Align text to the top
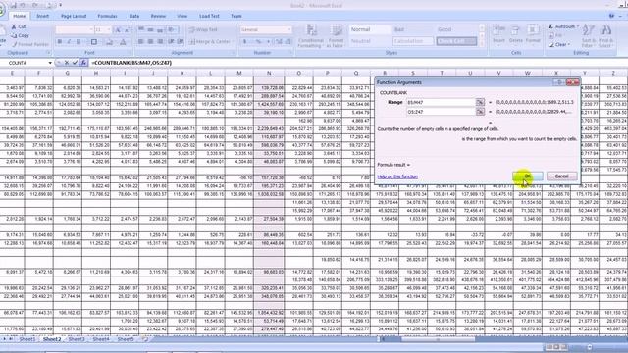This screenshot has width=628, height=353. click(141, 30)
